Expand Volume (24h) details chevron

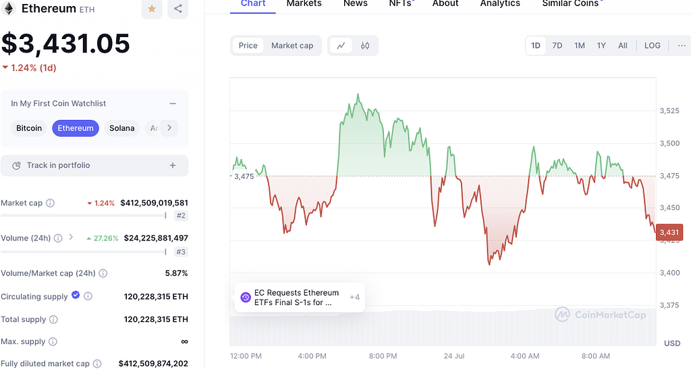point(72,238)
